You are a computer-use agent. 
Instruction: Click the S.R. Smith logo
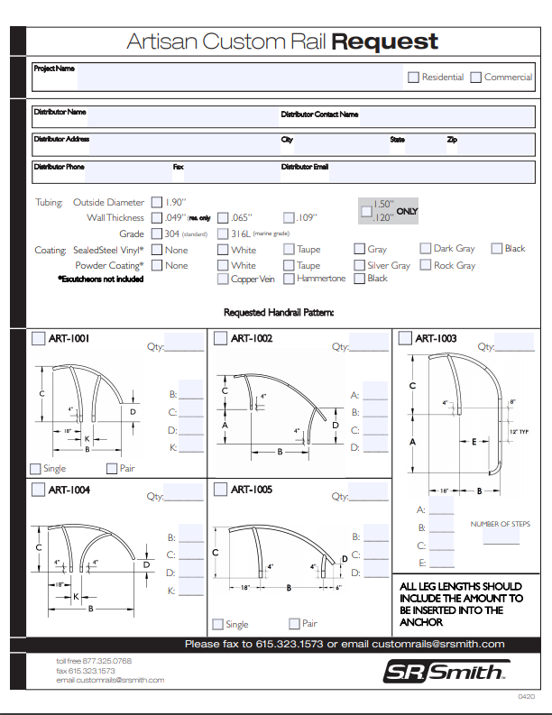click(x=446, y=672)
